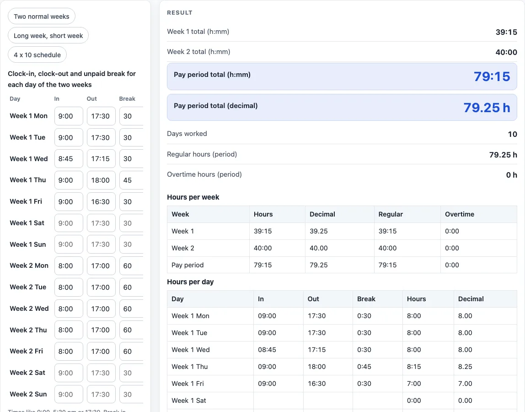Image resolution: width=525 pixels, height=412 pixels.
Task: Click the Regular hours period value
Action: pyautogui.click(x=503, y=155)
